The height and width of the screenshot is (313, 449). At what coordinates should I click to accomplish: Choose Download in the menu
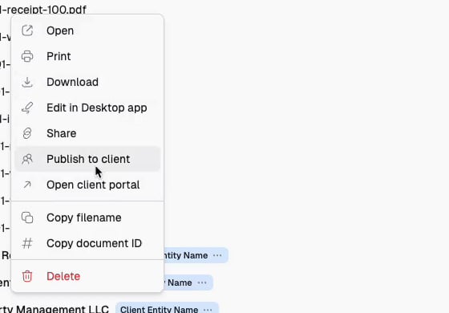click(x=87, y=82)
